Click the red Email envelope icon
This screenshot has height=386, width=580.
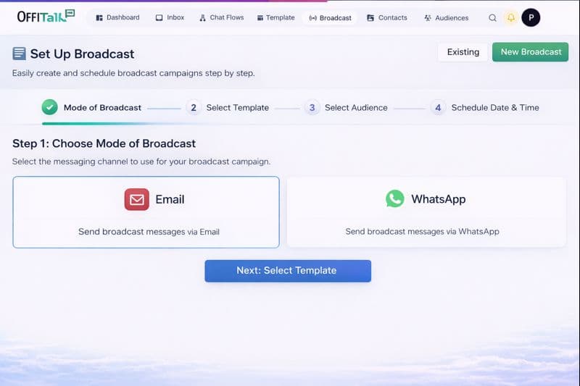pos(136,199)
